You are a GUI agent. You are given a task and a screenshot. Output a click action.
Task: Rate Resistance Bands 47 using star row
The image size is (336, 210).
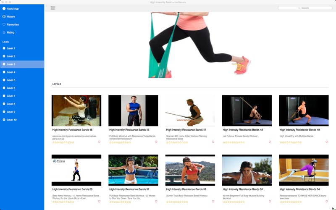click(177, 142)
